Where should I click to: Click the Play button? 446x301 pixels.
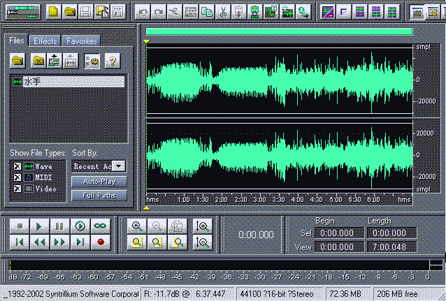[x=40, y=226]
